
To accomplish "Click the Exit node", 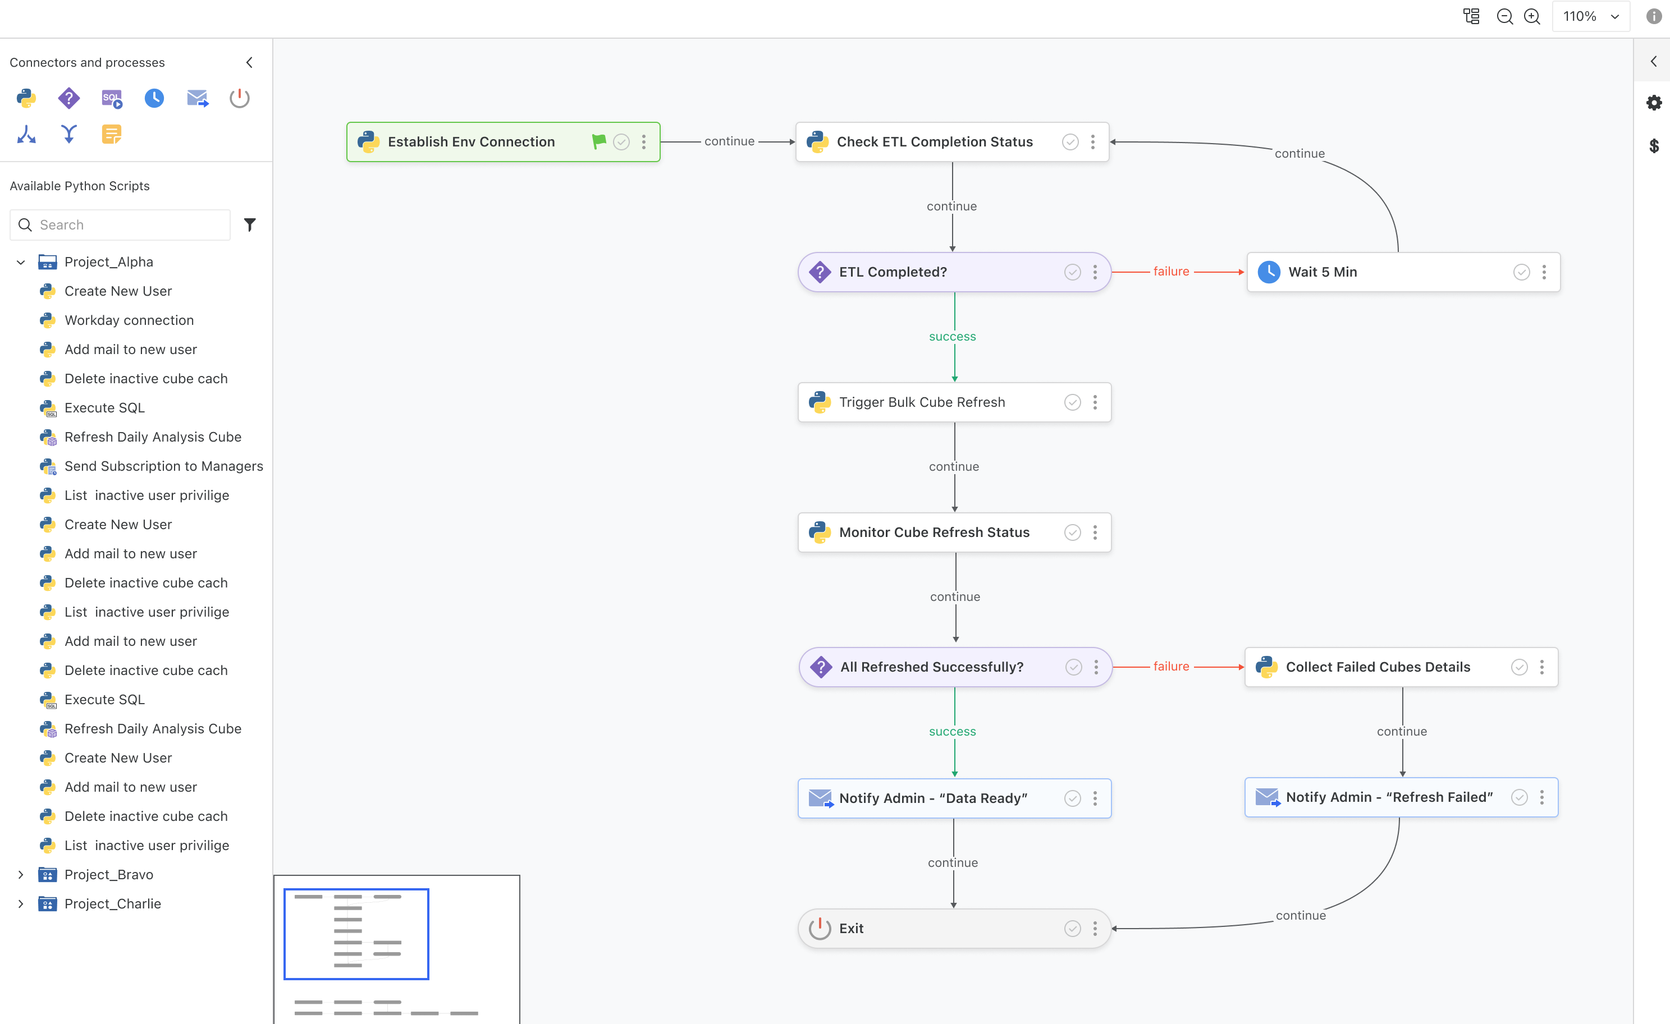I will [x=954, y=929].
